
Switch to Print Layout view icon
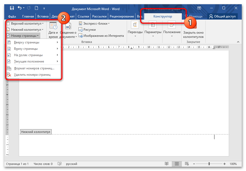click(x=177, y=164)
